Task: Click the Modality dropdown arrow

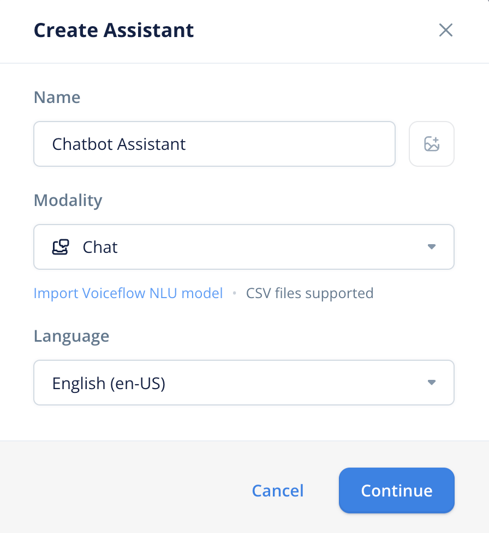Action: pos(431,247)
